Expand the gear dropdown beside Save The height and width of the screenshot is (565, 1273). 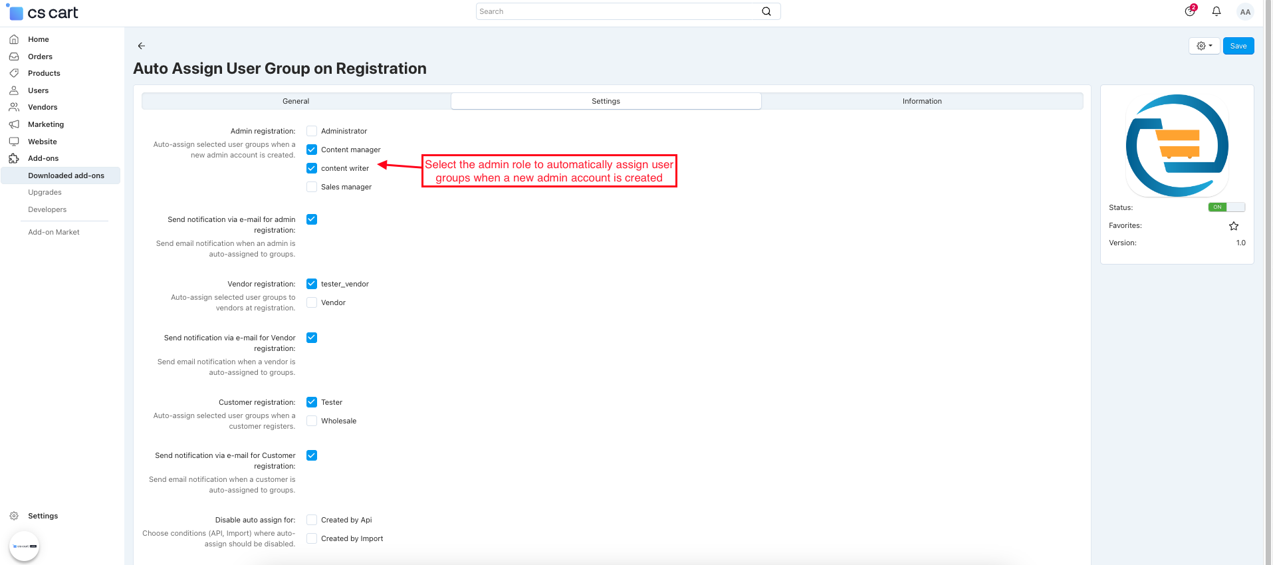[1204, 46]
